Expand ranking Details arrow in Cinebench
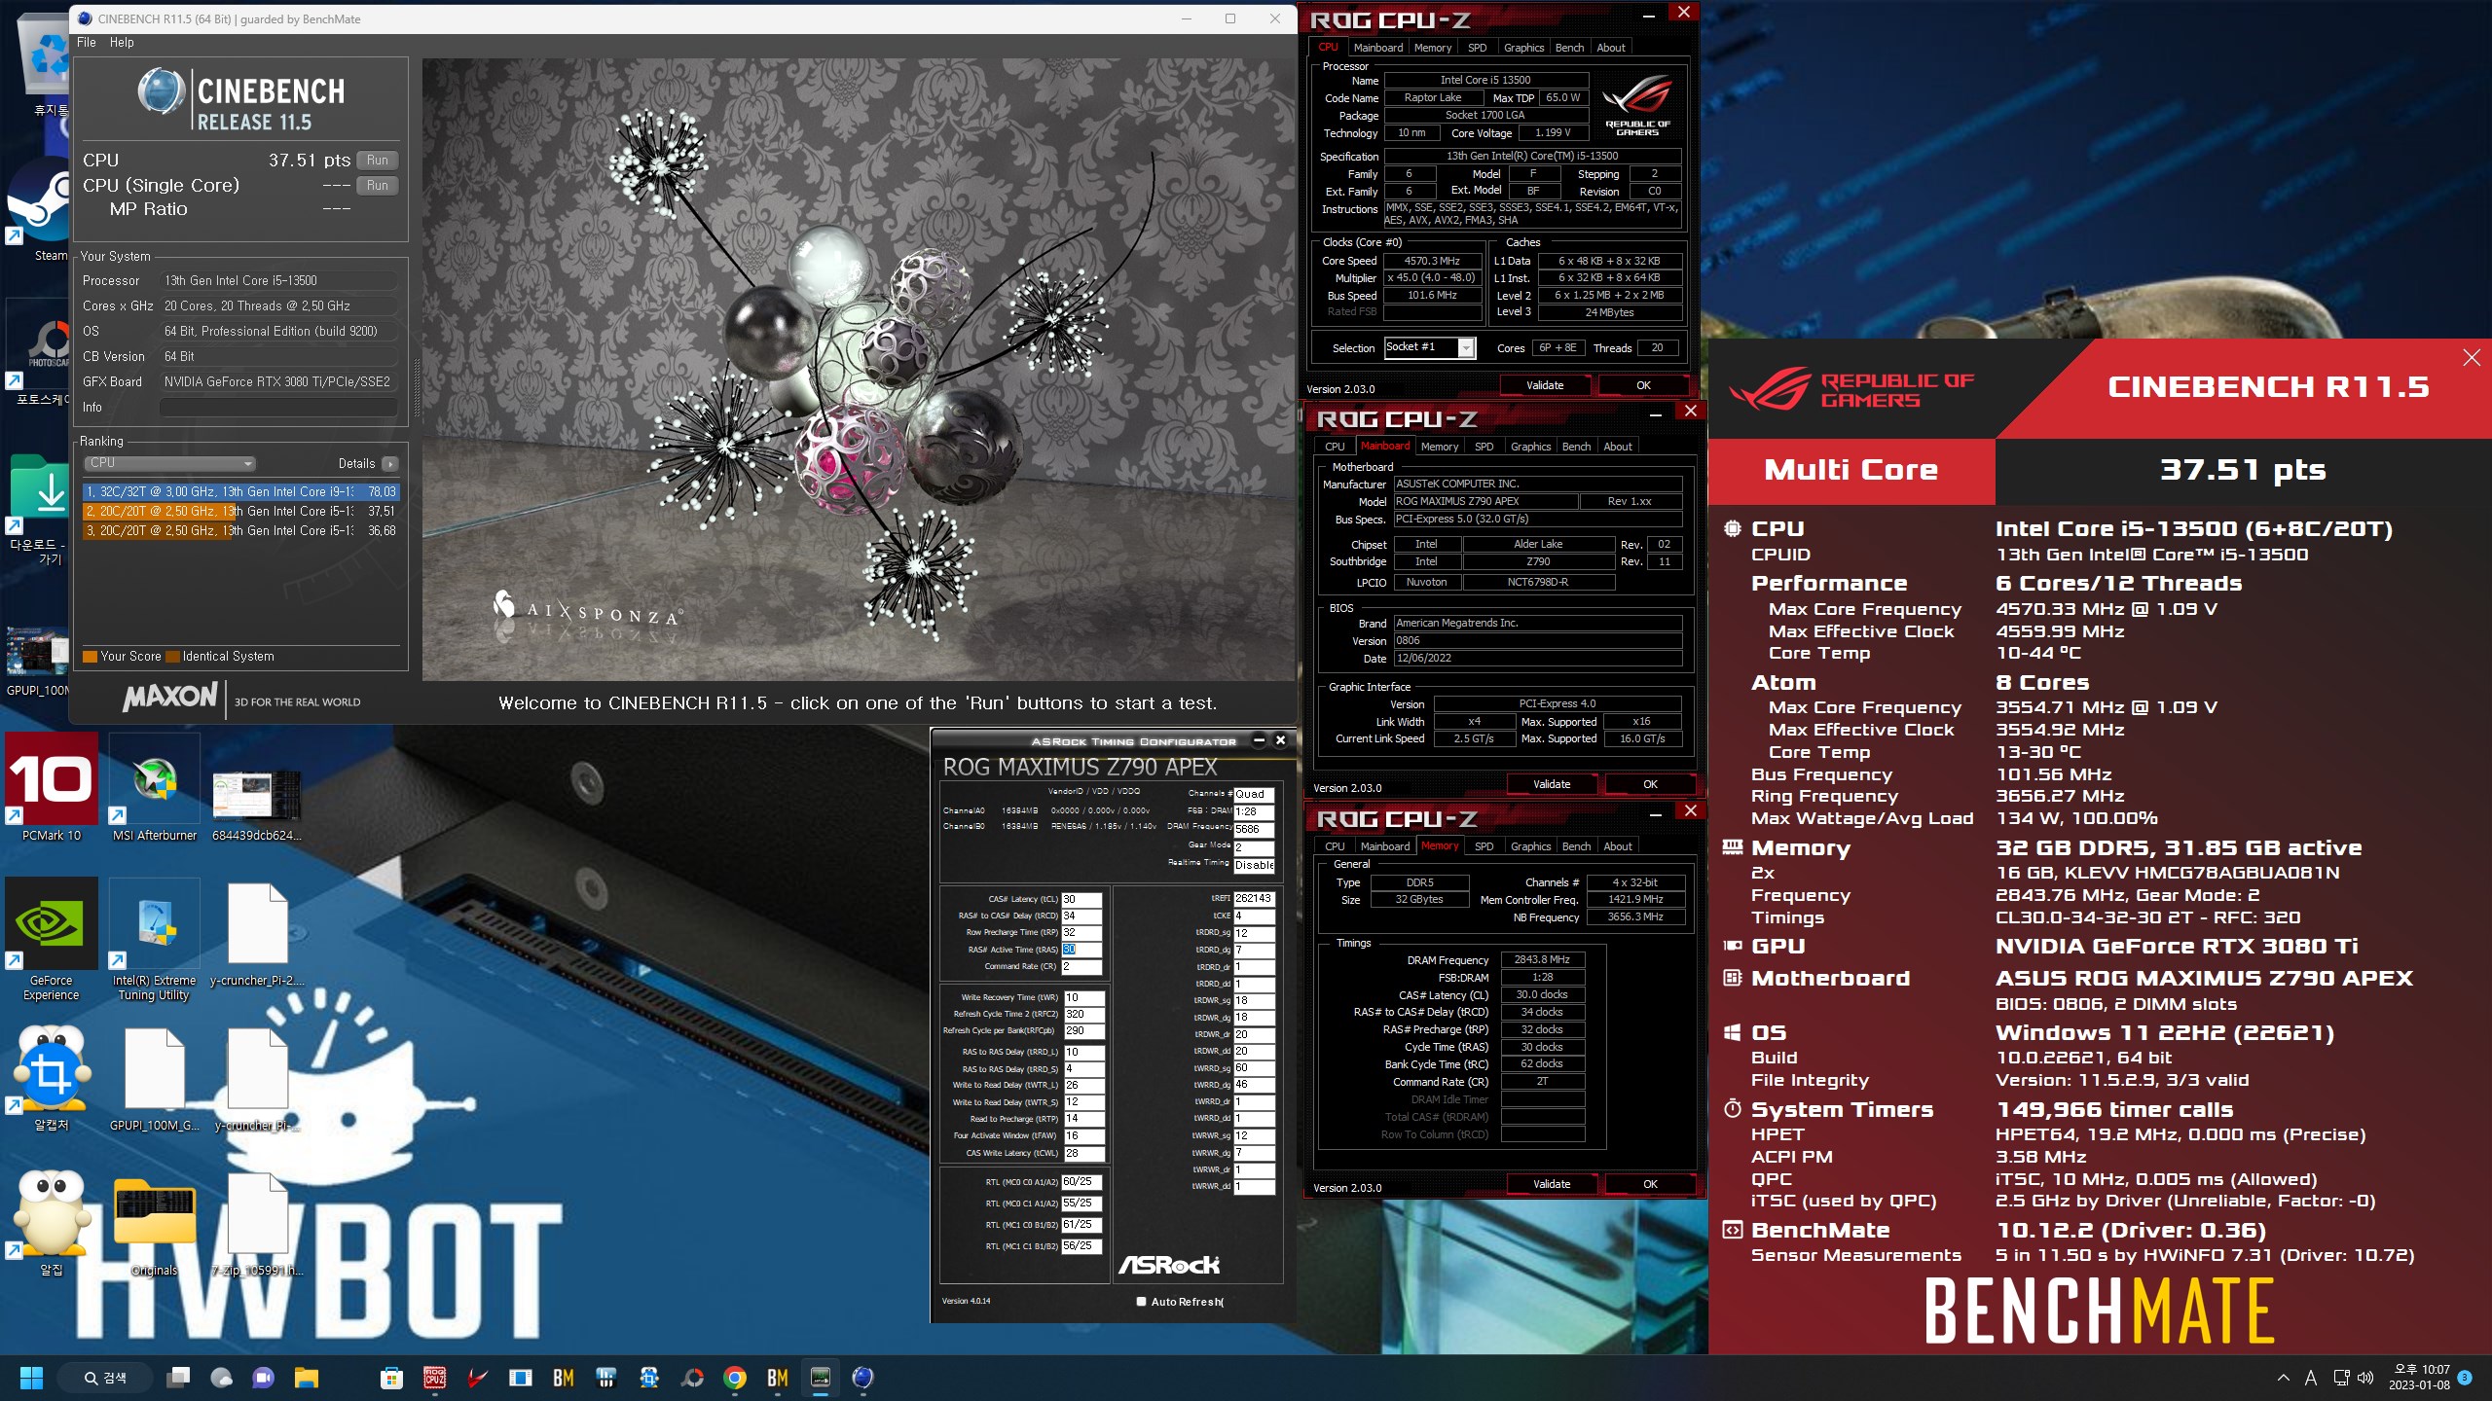This screenshot has width=2492, height=1401. click(x=390, y=464)
